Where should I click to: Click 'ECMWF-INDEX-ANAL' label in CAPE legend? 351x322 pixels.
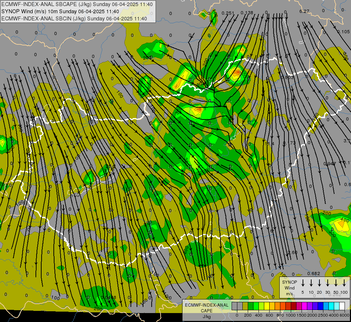point(207,305)
